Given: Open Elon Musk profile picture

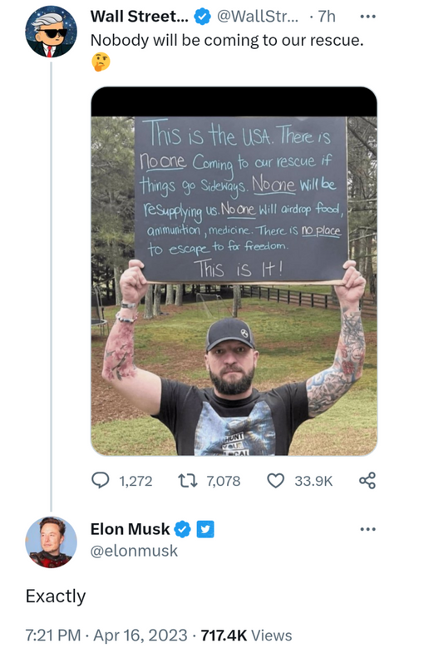Looking at the screenshot, I should click(52, 542).
